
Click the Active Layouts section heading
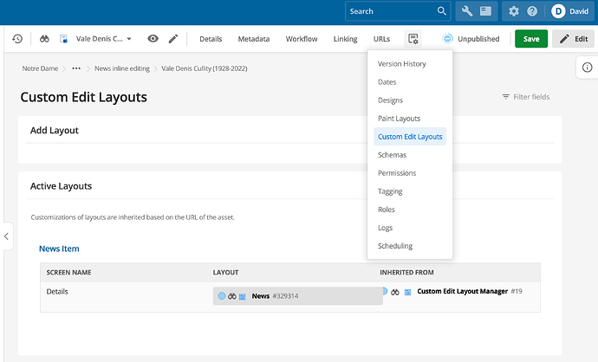pos(61,186)
